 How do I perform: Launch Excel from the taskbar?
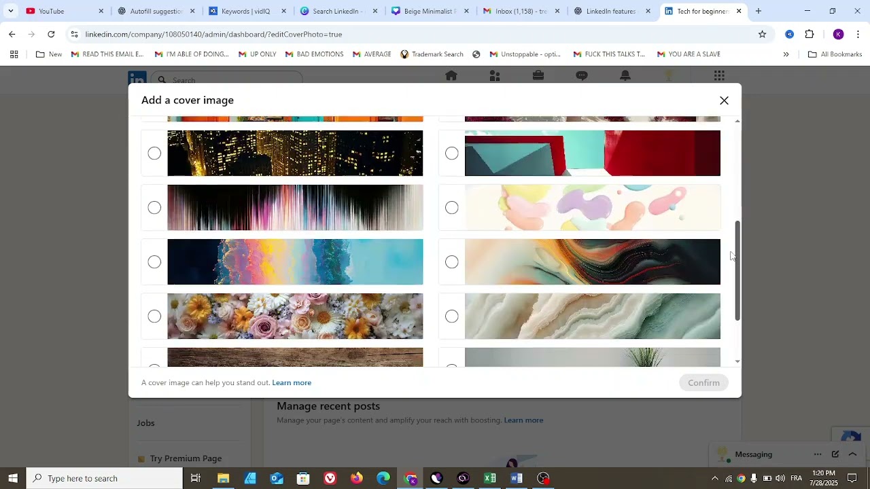490,478
